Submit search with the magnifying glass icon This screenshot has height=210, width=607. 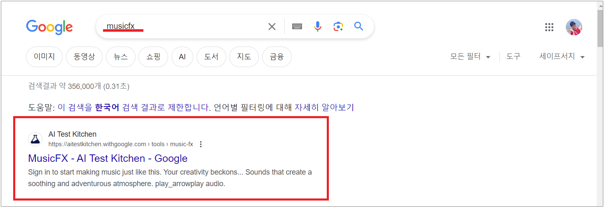pos(359,27)
